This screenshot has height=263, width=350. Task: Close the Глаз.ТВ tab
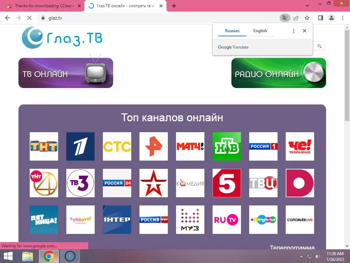click(161, 6)
